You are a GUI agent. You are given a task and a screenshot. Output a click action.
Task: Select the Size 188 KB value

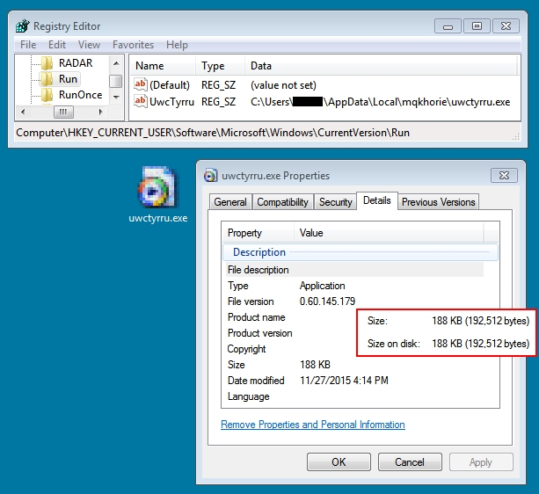315,365
